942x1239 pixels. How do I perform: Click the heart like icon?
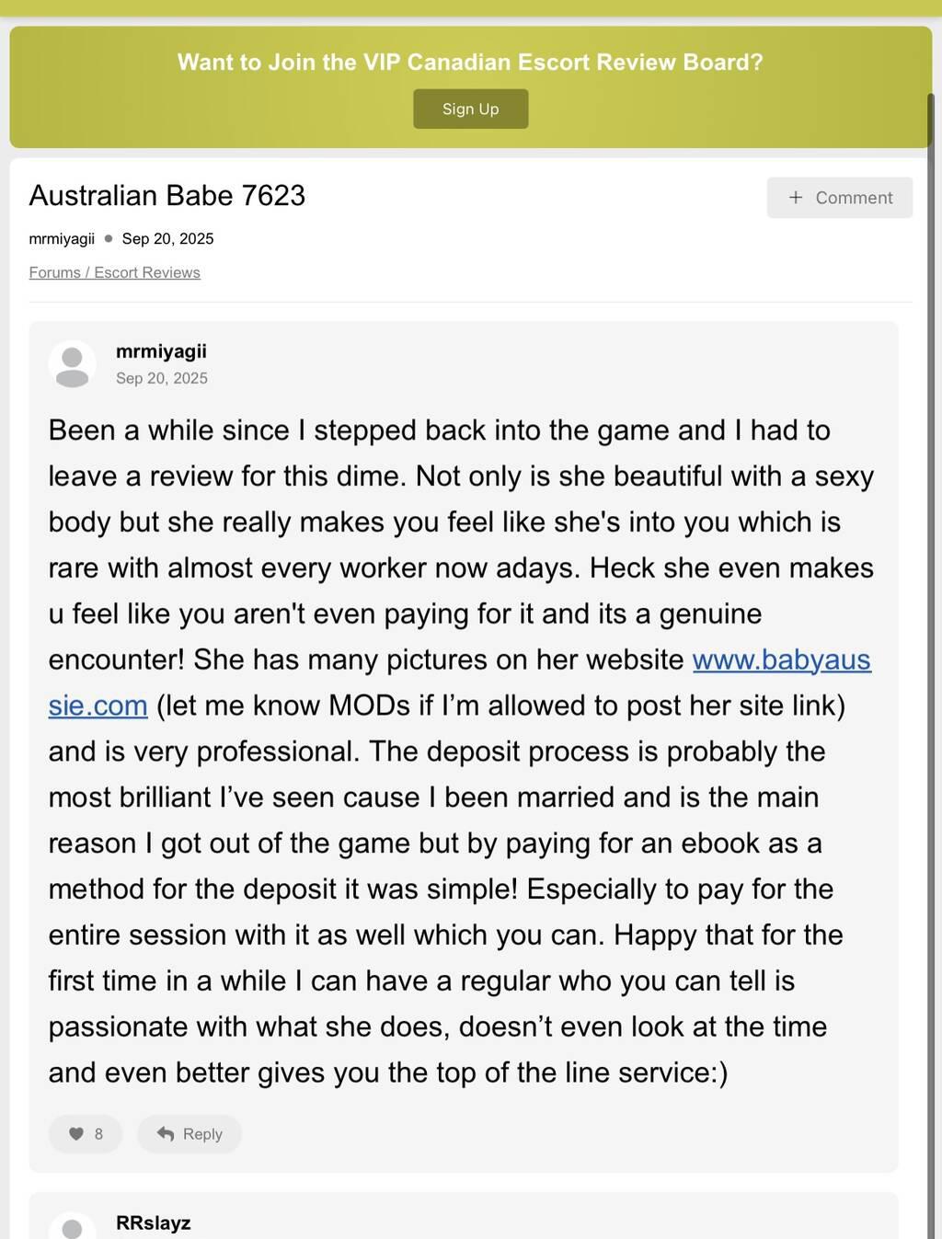(76, 1134)
